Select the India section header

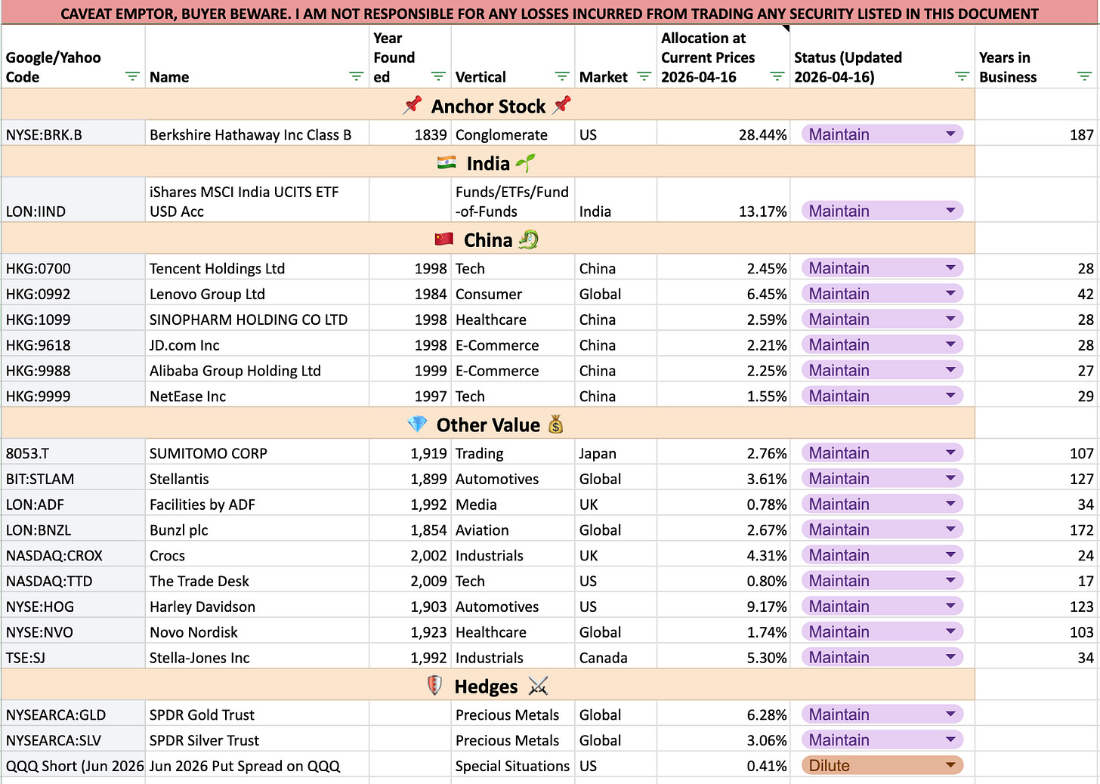click(x=488, y=163)
